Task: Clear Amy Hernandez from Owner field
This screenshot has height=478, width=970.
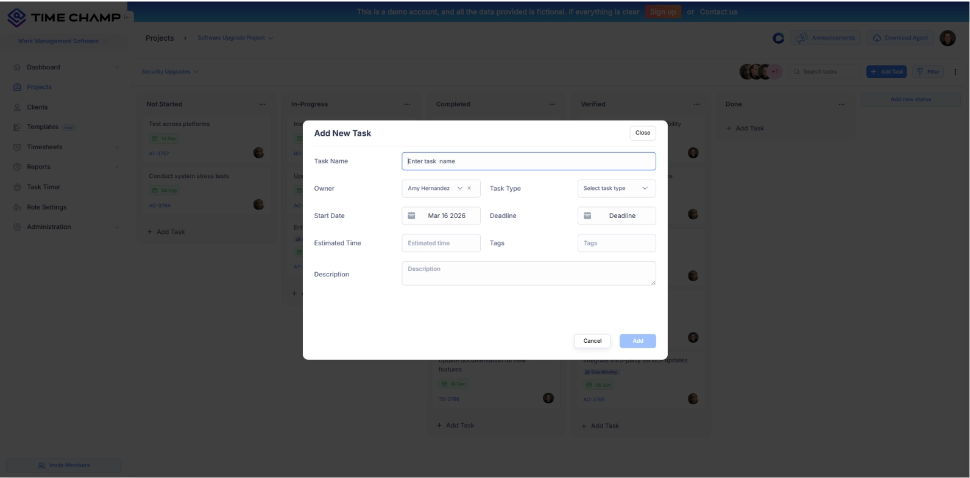Action: 469,189
